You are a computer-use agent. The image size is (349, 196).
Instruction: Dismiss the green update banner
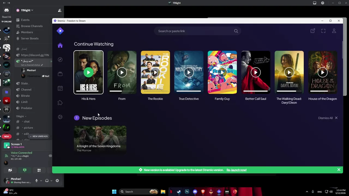[x=339, y=170]
